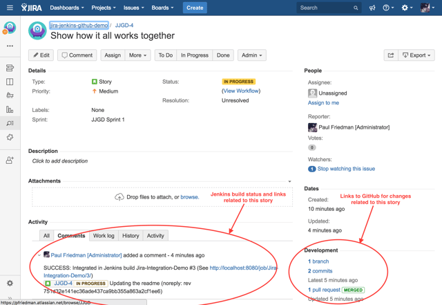Switch to the Activity tab

coord(155,236)
